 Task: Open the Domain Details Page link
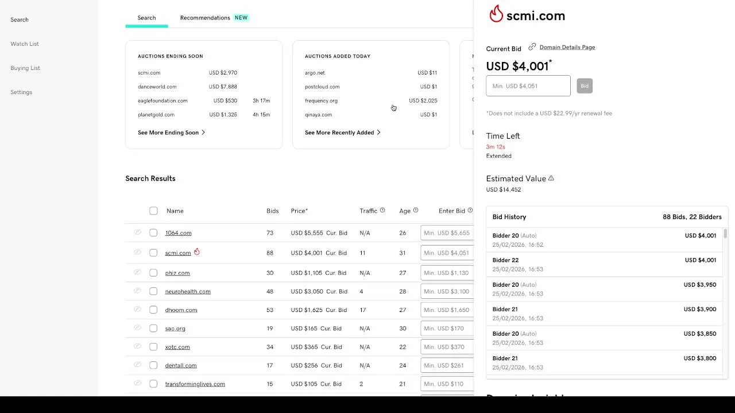click(x=567, y=47)
